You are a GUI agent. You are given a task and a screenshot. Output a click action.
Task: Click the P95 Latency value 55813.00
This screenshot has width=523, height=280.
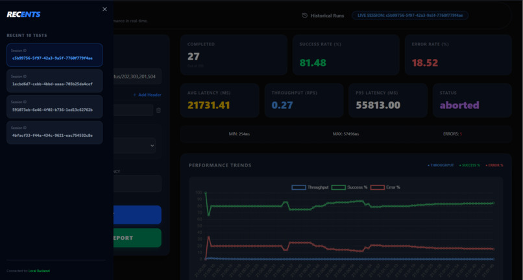pyautogui.click(x=378, y=105)
